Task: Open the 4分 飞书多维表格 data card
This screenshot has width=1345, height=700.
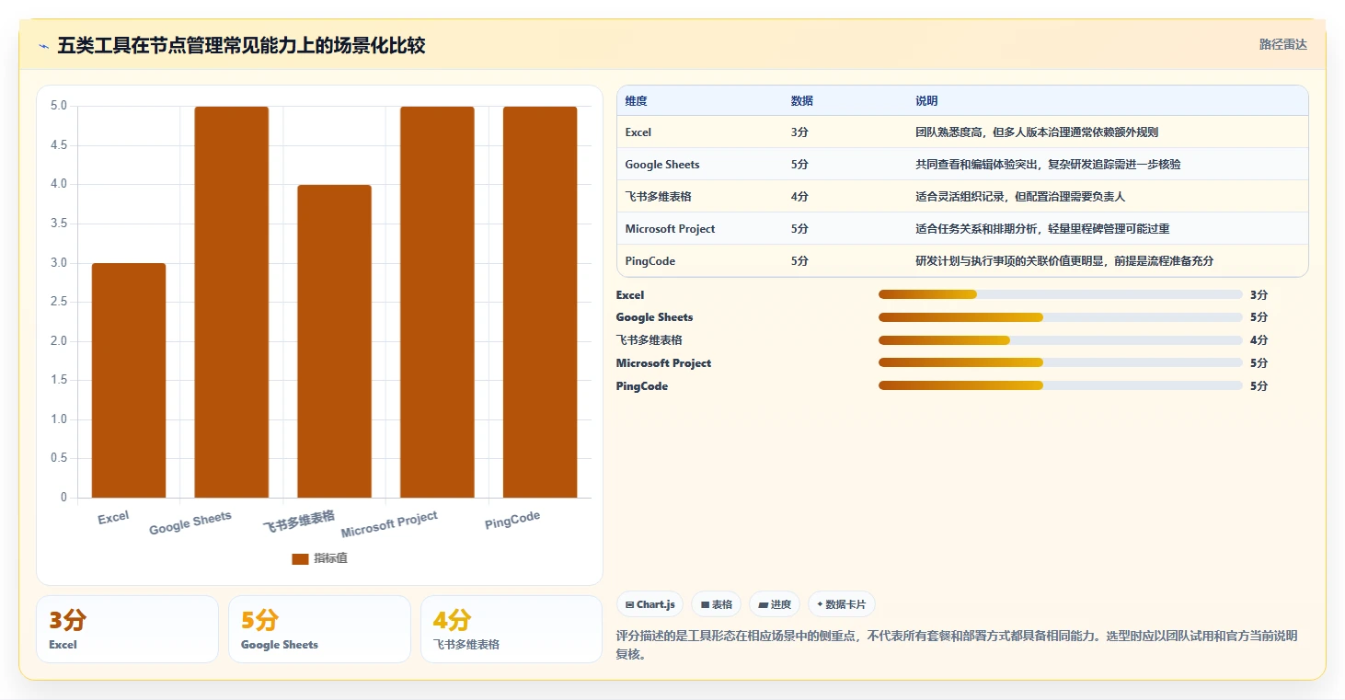Action: coord(512,629)
